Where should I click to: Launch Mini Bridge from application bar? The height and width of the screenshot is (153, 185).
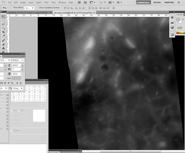coord(85,2)
